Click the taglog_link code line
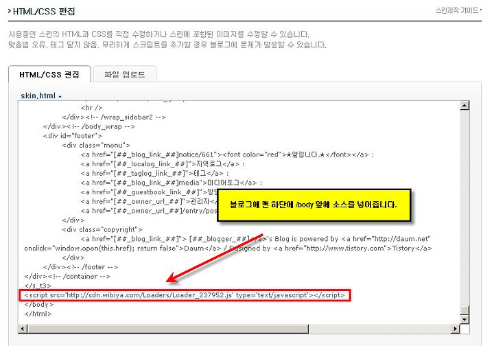This screenshot has height=346, width=494. coord(154,173)
